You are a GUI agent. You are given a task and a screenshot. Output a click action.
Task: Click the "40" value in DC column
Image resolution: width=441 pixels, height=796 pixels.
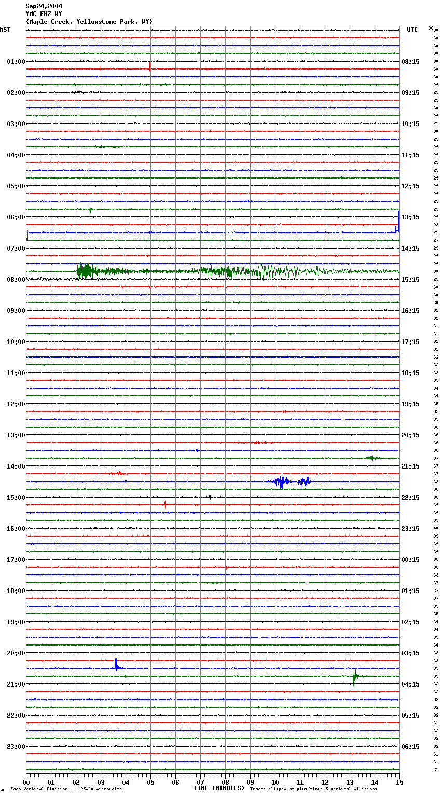point(436,528)
